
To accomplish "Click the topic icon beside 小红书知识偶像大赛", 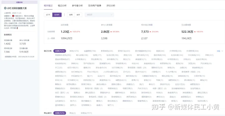I will [x=5, y=8].
